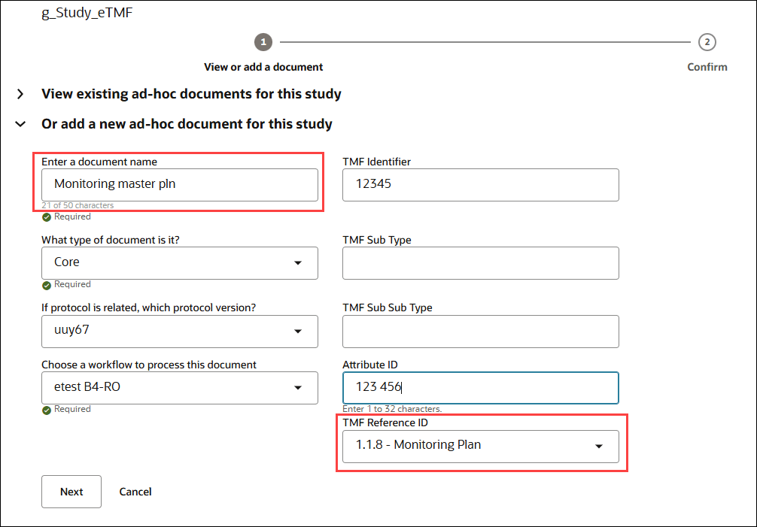
Task: Open the TMF Reference ID selector
Action: (481, 446)
